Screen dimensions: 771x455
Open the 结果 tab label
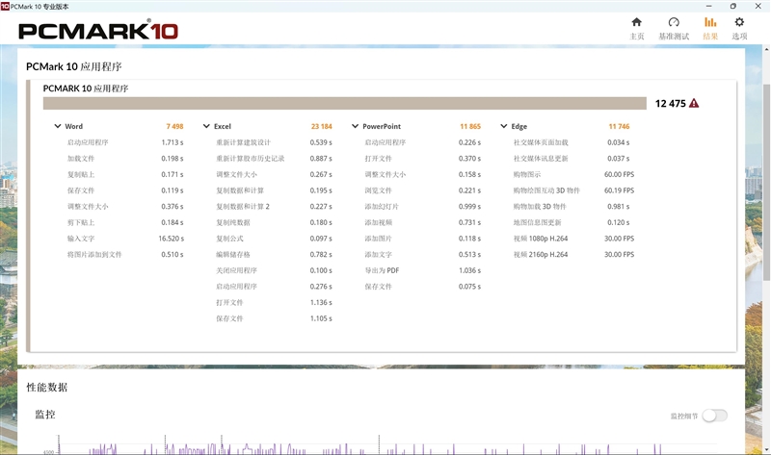(x=710, y=37)
